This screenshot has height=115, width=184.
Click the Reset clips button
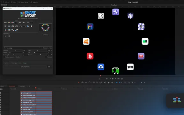point(14,63)
